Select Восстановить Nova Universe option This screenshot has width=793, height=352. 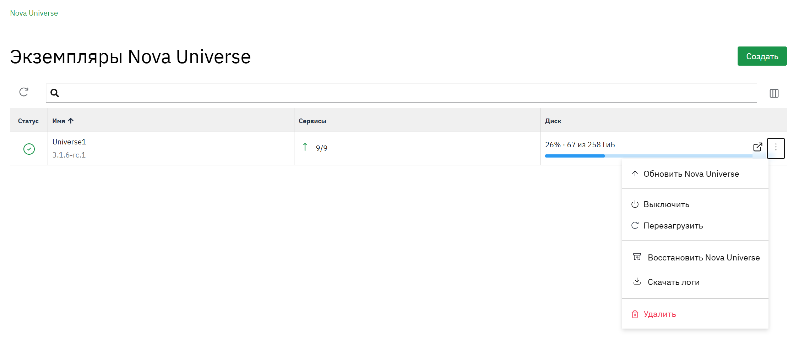695,258
